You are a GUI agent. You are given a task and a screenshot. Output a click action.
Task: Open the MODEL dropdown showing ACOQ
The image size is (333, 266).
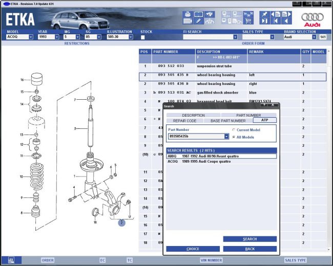click(x=31, y=37)
